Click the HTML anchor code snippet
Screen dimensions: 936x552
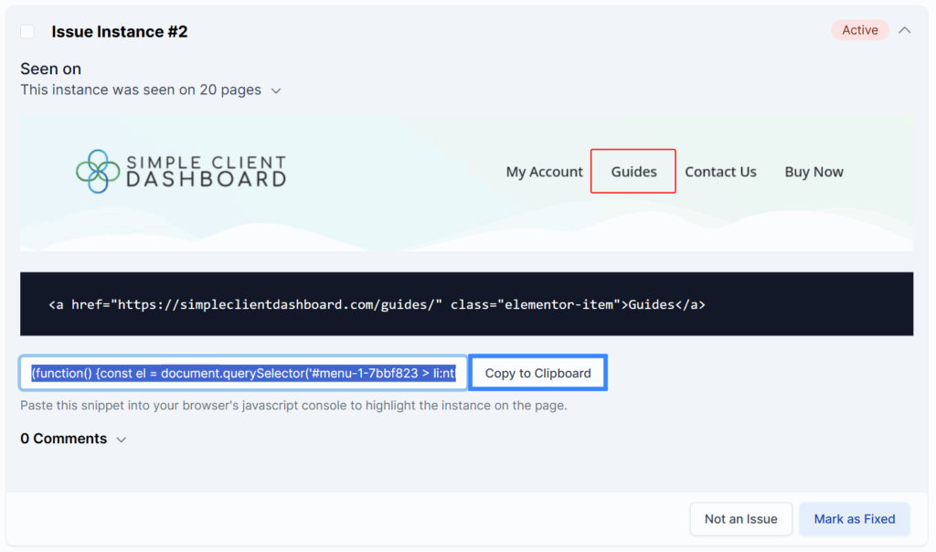[x=377, y=304]
